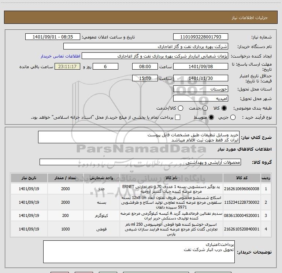This screenshot has height=273, width=282.
Task: Click the واحد شمارش column header
Action: pos(101,178)
